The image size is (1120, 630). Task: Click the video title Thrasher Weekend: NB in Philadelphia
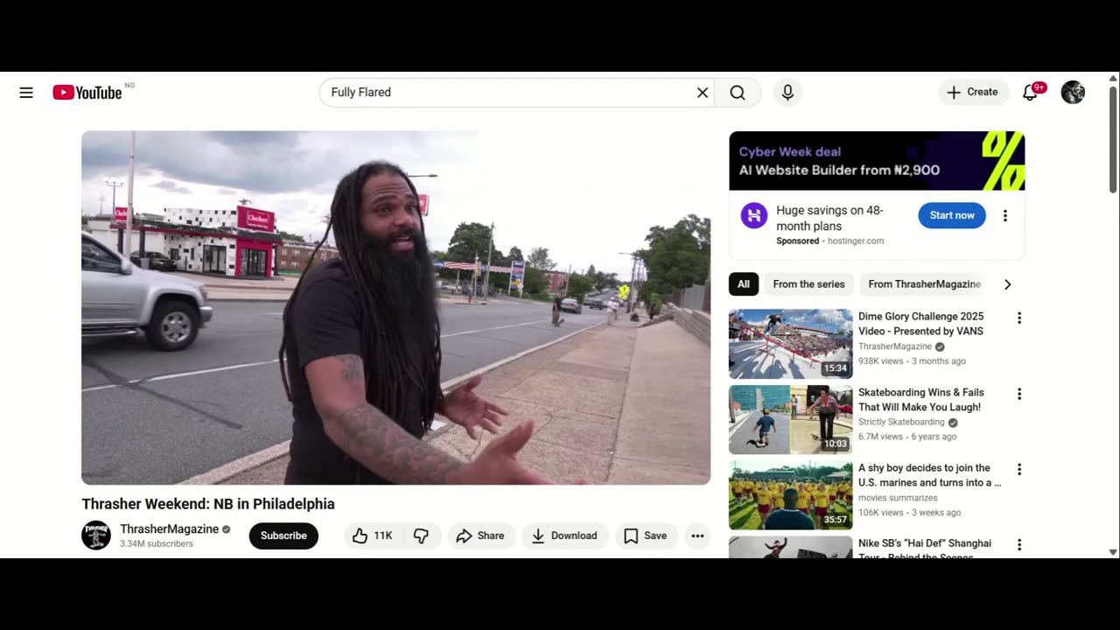[208, 504]
